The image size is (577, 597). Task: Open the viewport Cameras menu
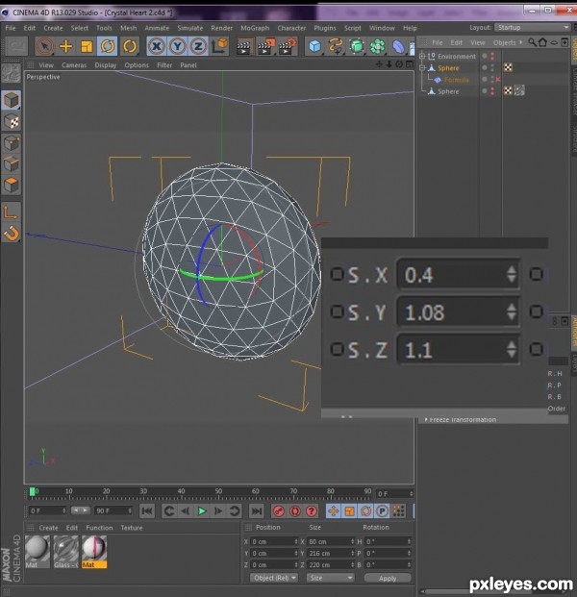point(74,65)
